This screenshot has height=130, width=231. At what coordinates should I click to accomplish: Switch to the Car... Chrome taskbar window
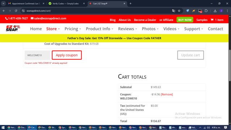pyautogui.click(x=32, y=127)
